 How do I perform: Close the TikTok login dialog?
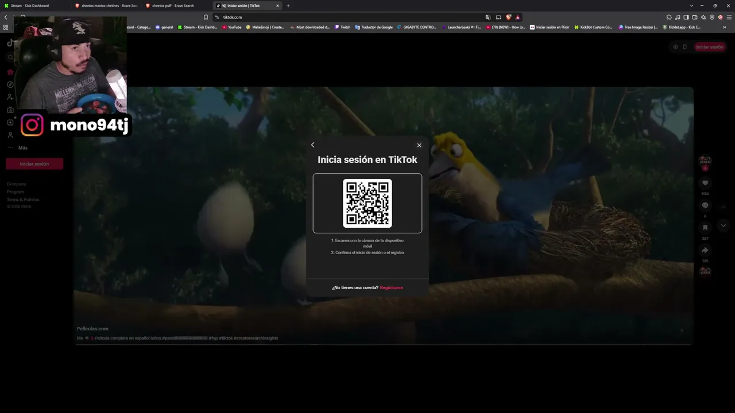[x=419, y=145]
